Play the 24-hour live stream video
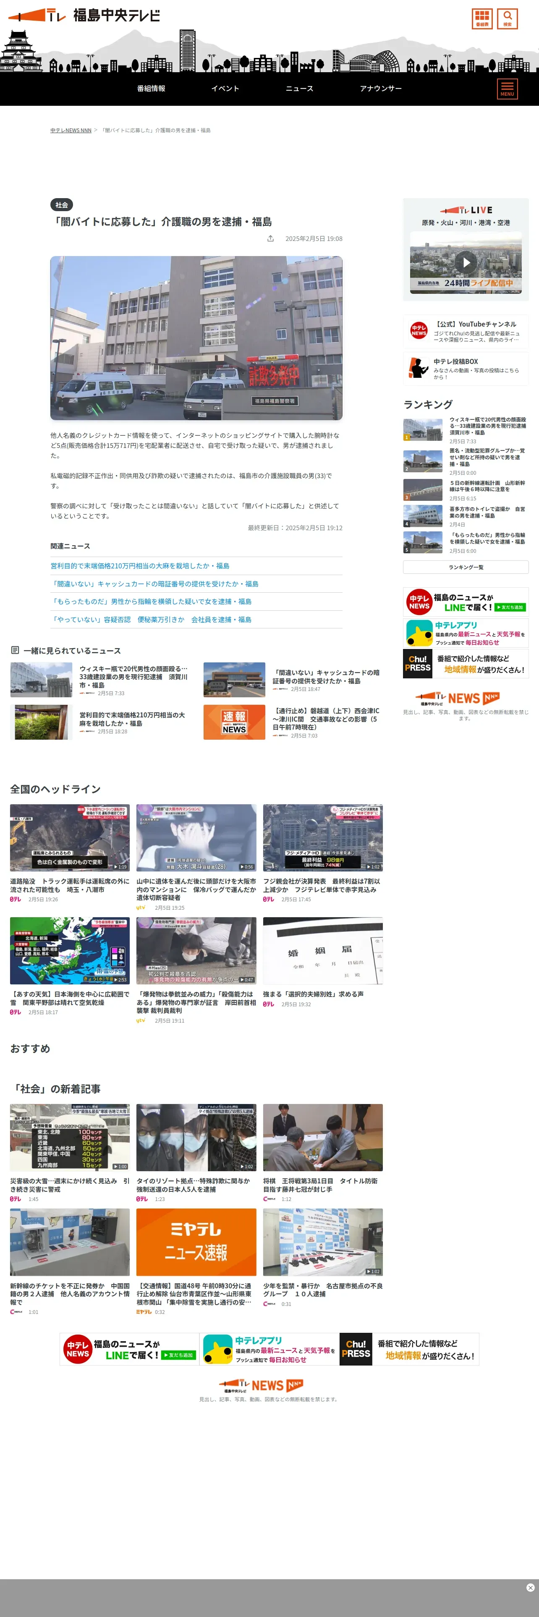Viewport: 539px width, 1617px height. 466,262
